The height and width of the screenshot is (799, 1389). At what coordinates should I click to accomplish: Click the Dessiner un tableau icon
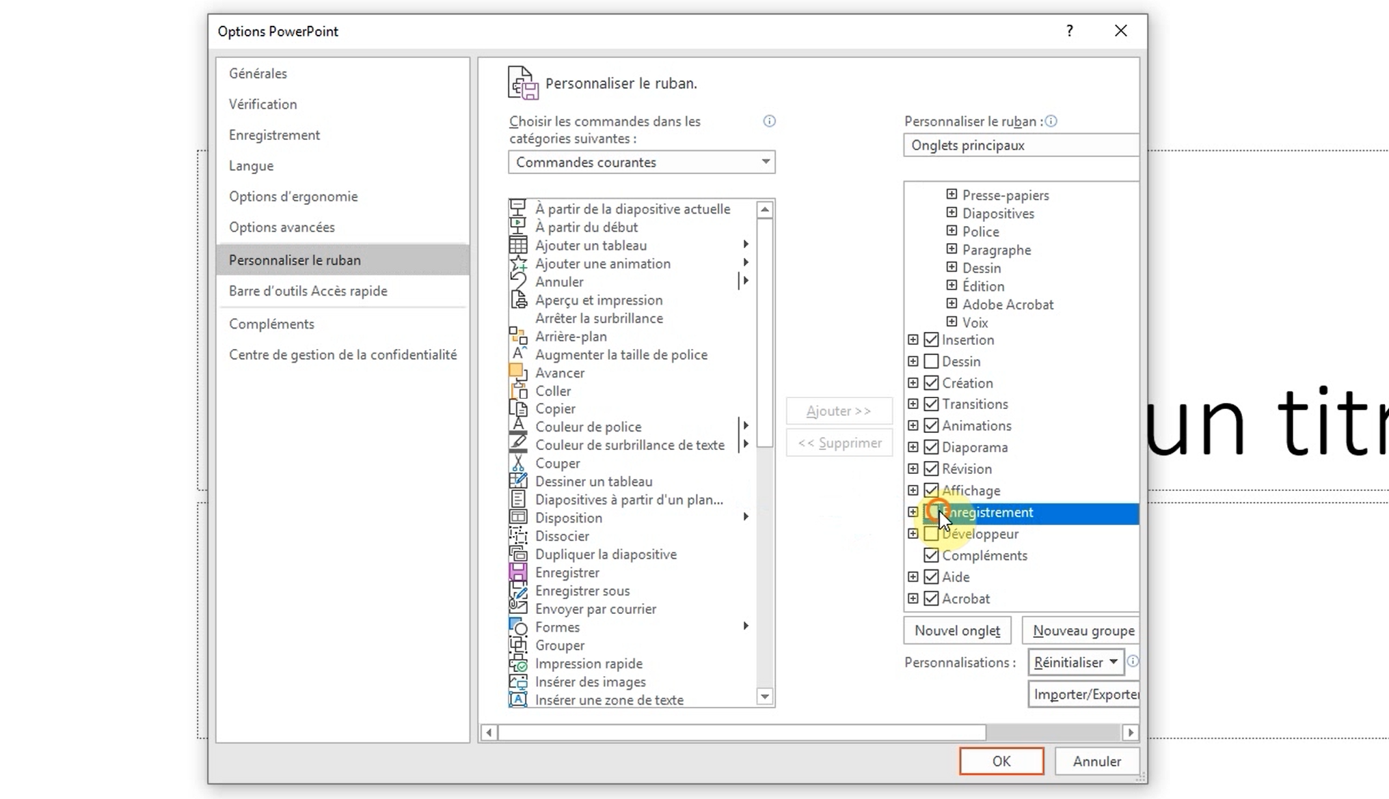(x=518, y=481)
